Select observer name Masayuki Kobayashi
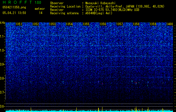The height and width of the screenshot is (112, 176). [100, 3]
